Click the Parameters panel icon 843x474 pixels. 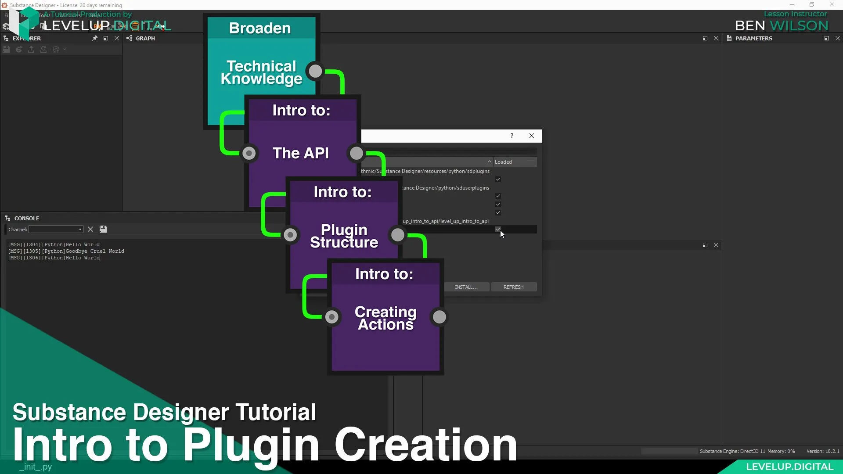tap(729, 38)
